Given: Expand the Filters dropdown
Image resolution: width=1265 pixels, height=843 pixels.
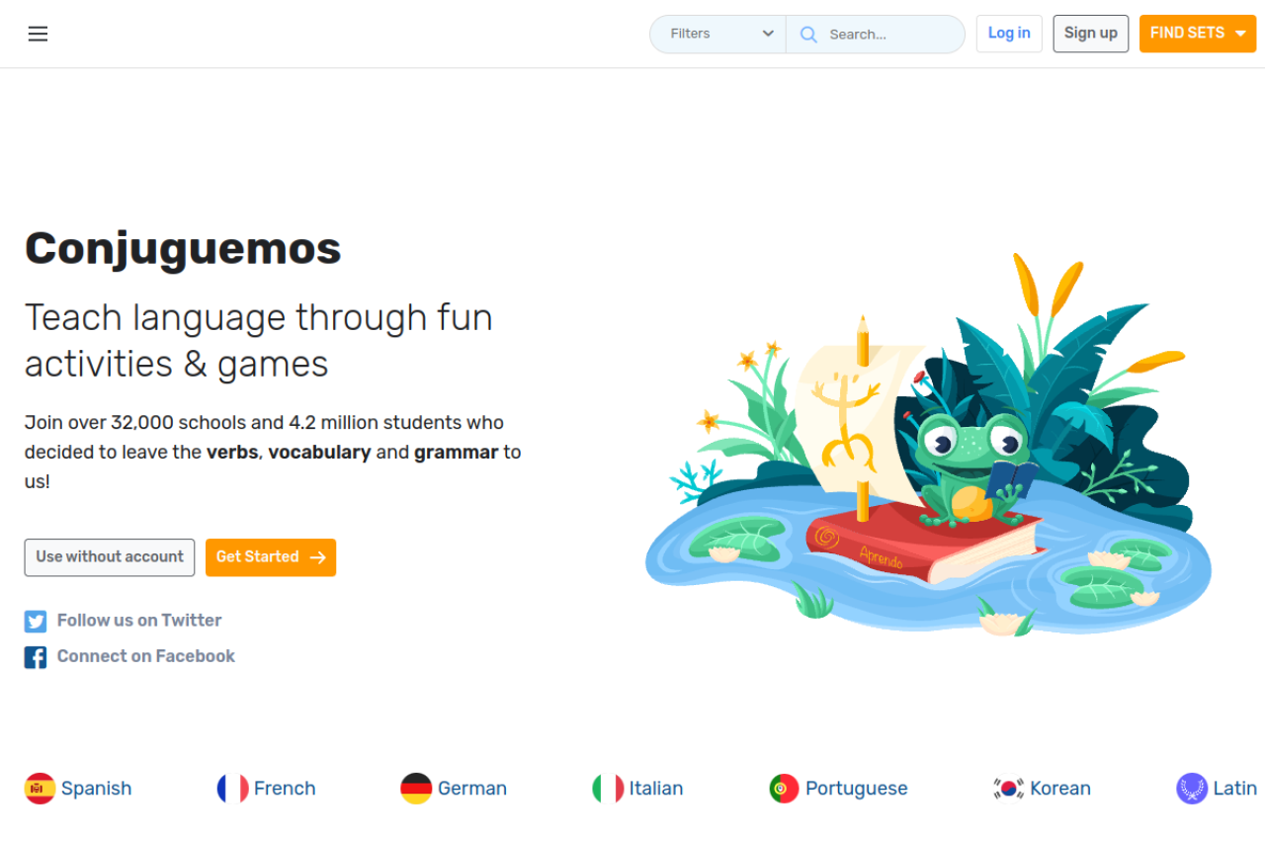Looking at the screenshot, I should (718, 34).
